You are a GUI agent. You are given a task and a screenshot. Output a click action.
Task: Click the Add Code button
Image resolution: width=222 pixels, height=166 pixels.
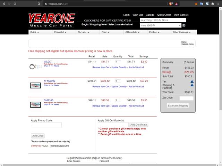(x=38, y=136)
